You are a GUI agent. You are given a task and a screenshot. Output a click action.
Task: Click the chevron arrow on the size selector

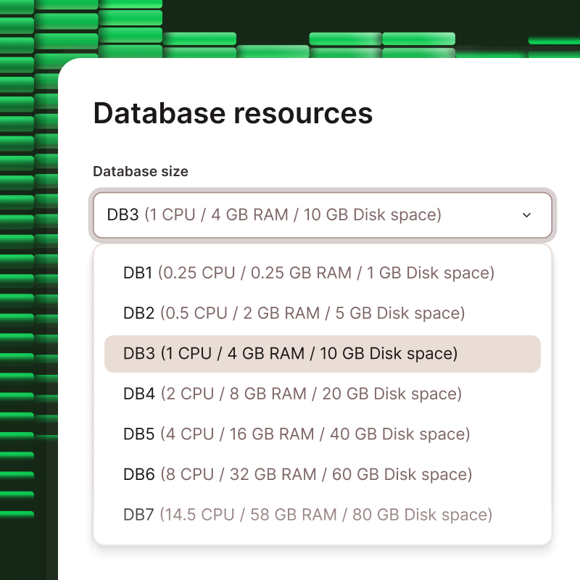[x=527, y=215]
